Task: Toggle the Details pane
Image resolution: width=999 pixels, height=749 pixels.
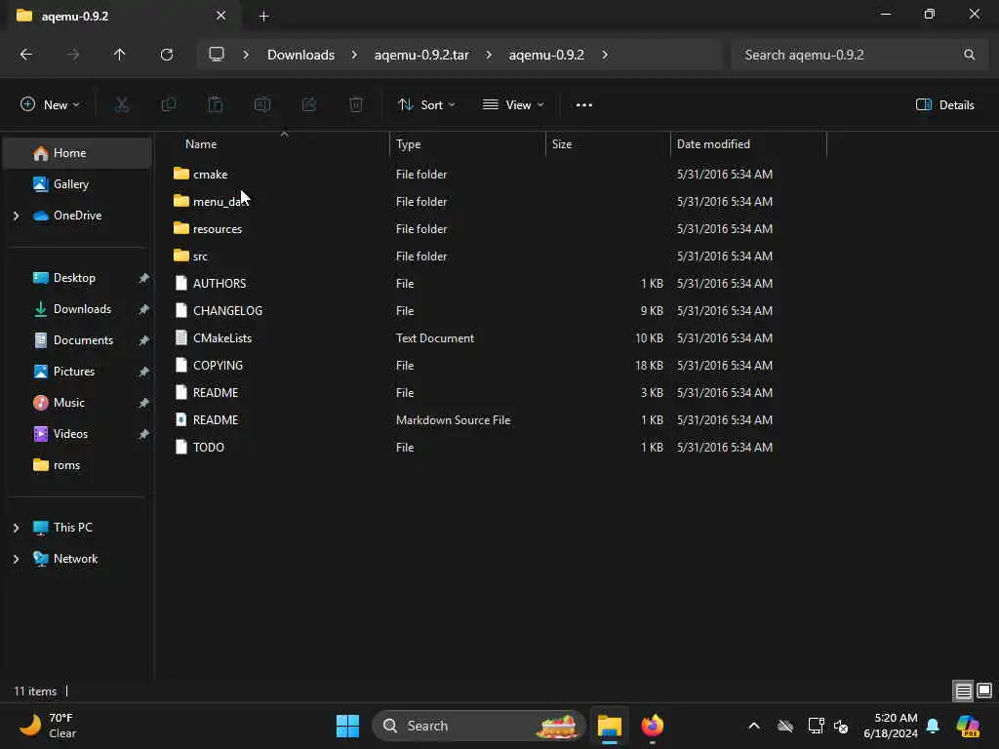Action: tap(945, 105)
